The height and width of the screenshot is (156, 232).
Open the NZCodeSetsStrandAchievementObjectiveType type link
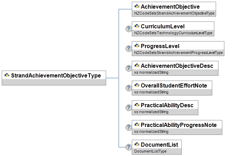174,13
